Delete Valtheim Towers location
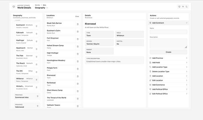This screenshot has height=120, width=203. coord(78,106)
